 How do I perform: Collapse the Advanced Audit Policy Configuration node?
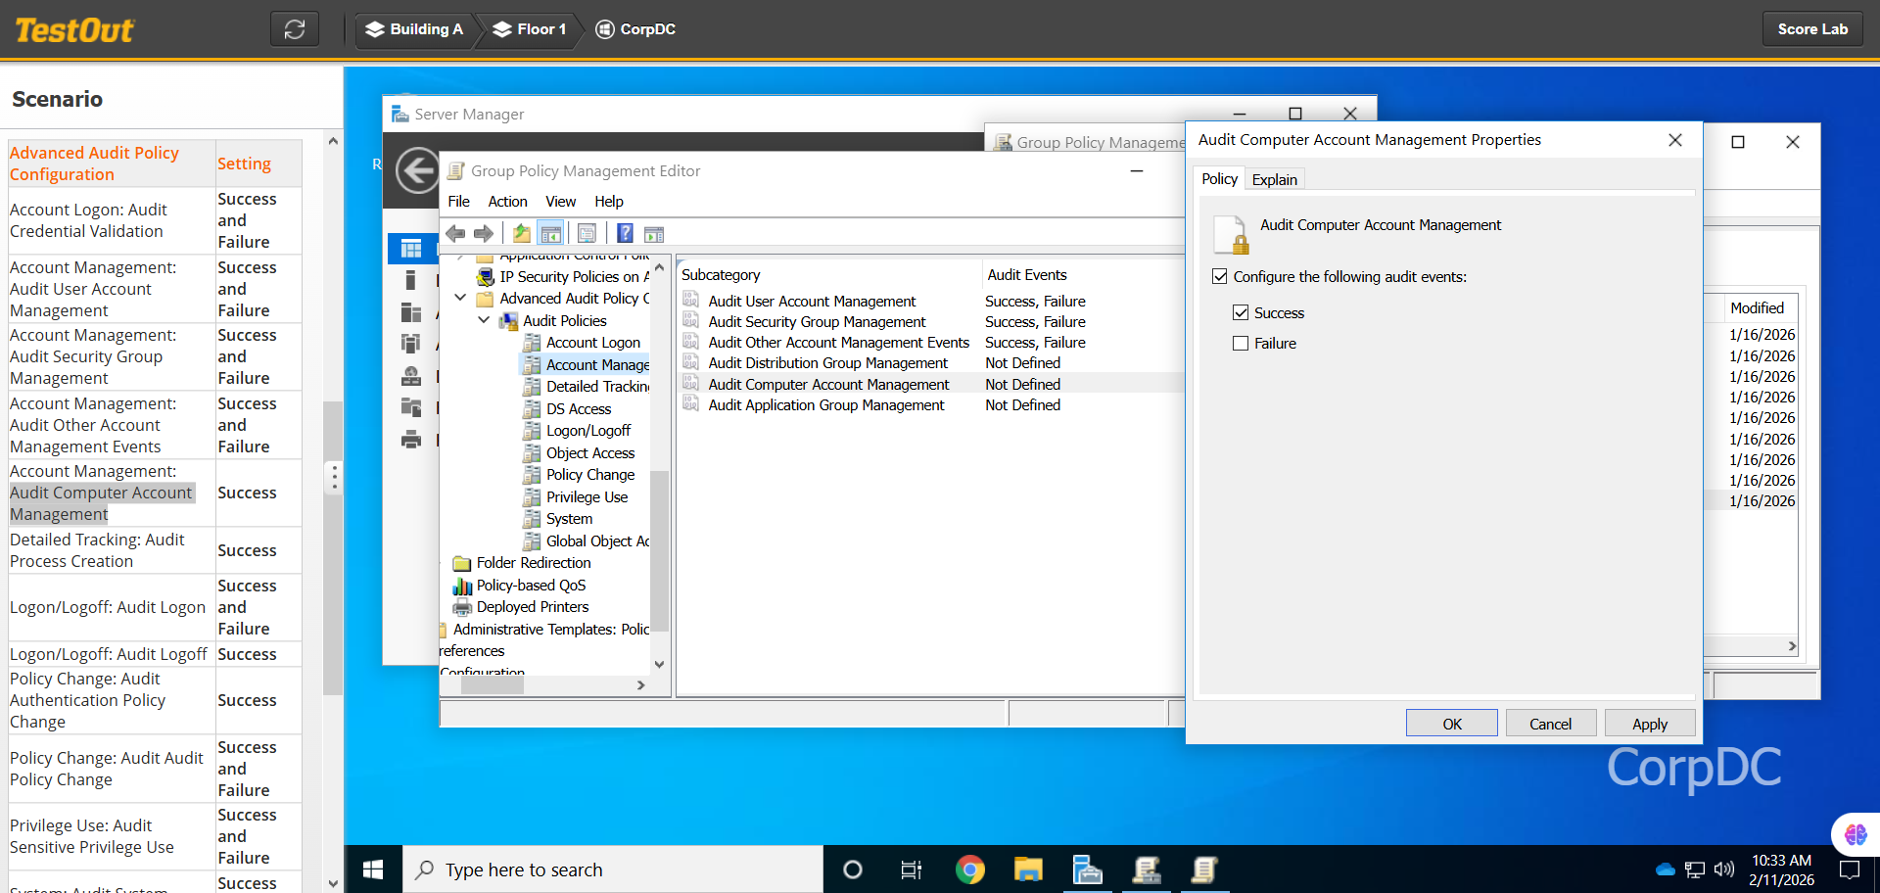pyautogui.click(x=461, y=299)
